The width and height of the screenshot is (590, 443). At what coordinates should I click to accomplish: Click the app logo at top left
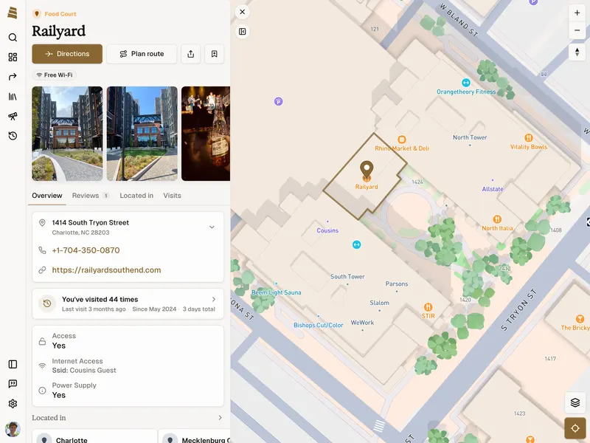tap(13, 13)
